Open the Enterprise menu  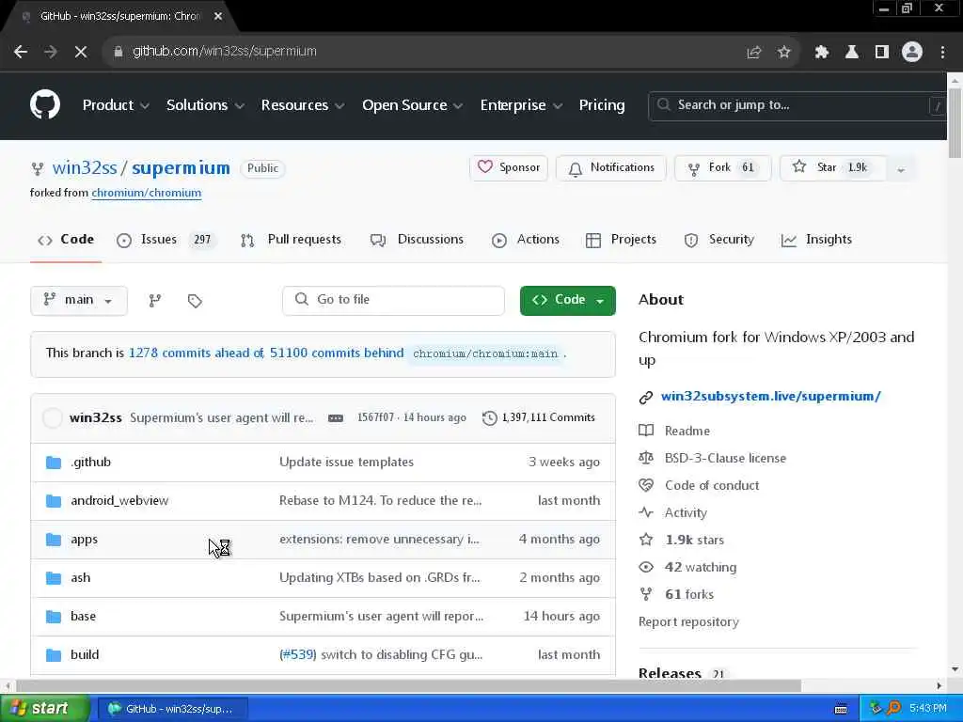click(521, 105)
